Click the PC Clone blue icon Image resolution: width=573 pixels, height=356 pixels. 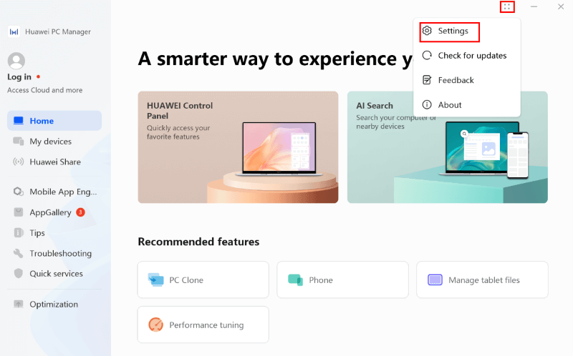156,280
